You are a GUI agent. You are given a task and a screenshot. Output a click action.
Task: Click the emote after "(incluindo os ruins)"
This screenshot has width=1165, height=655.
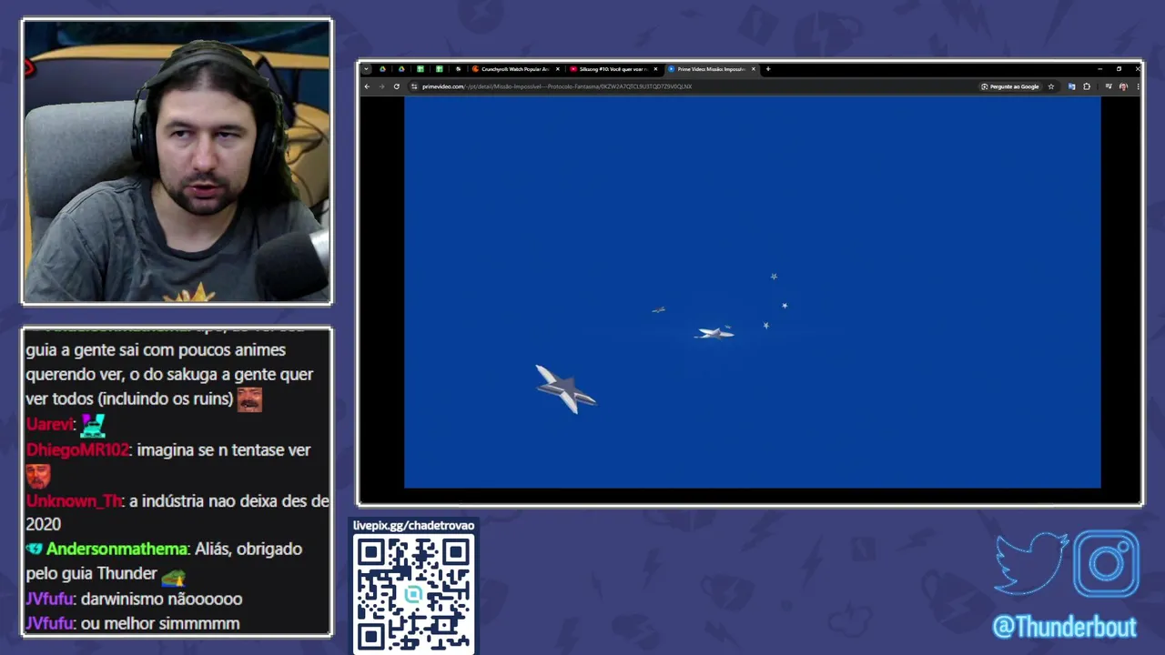coord(249,399)
